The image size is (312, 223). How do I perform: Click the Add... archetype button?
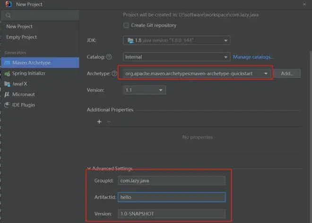(x=287, y=74)
